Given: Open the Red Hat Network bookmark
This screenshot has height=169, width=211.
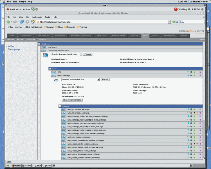Looking at the screenshot, I should click(x=33, y=27).
